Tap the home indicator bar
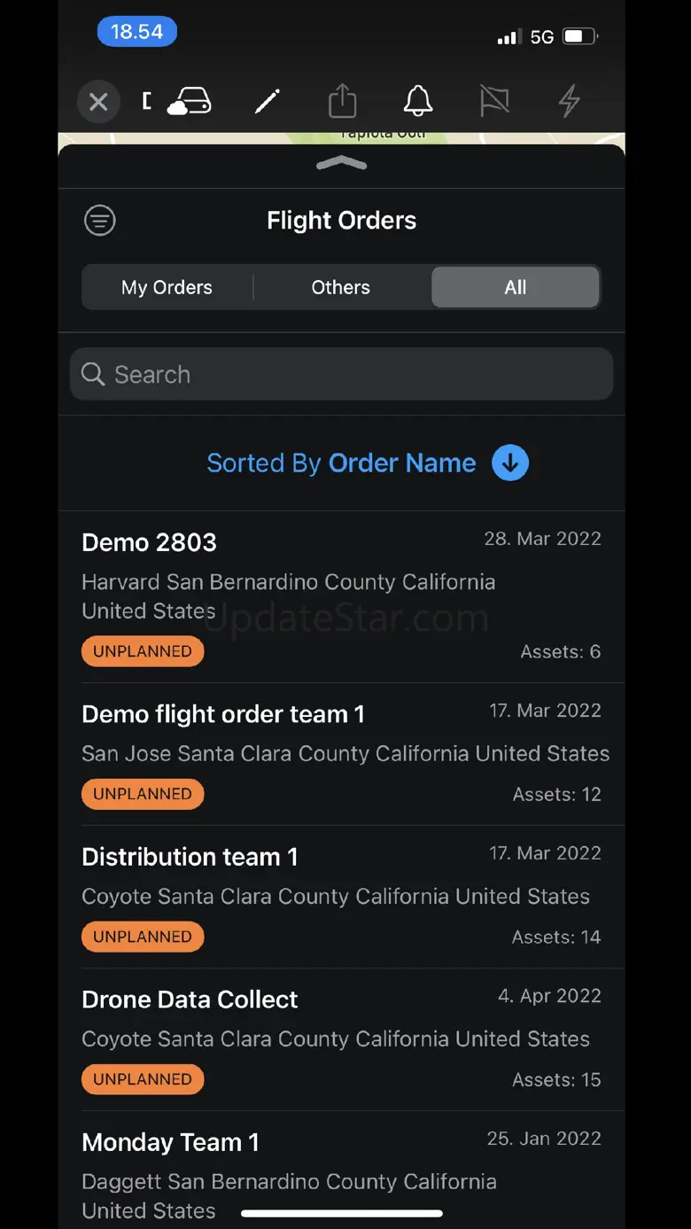The width and height of the screenshot is (691, 1229). tap(341, 1213)
